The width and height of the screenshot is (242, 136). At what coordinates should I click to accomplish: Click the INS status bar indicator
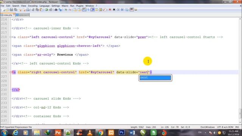click(237, 127)
